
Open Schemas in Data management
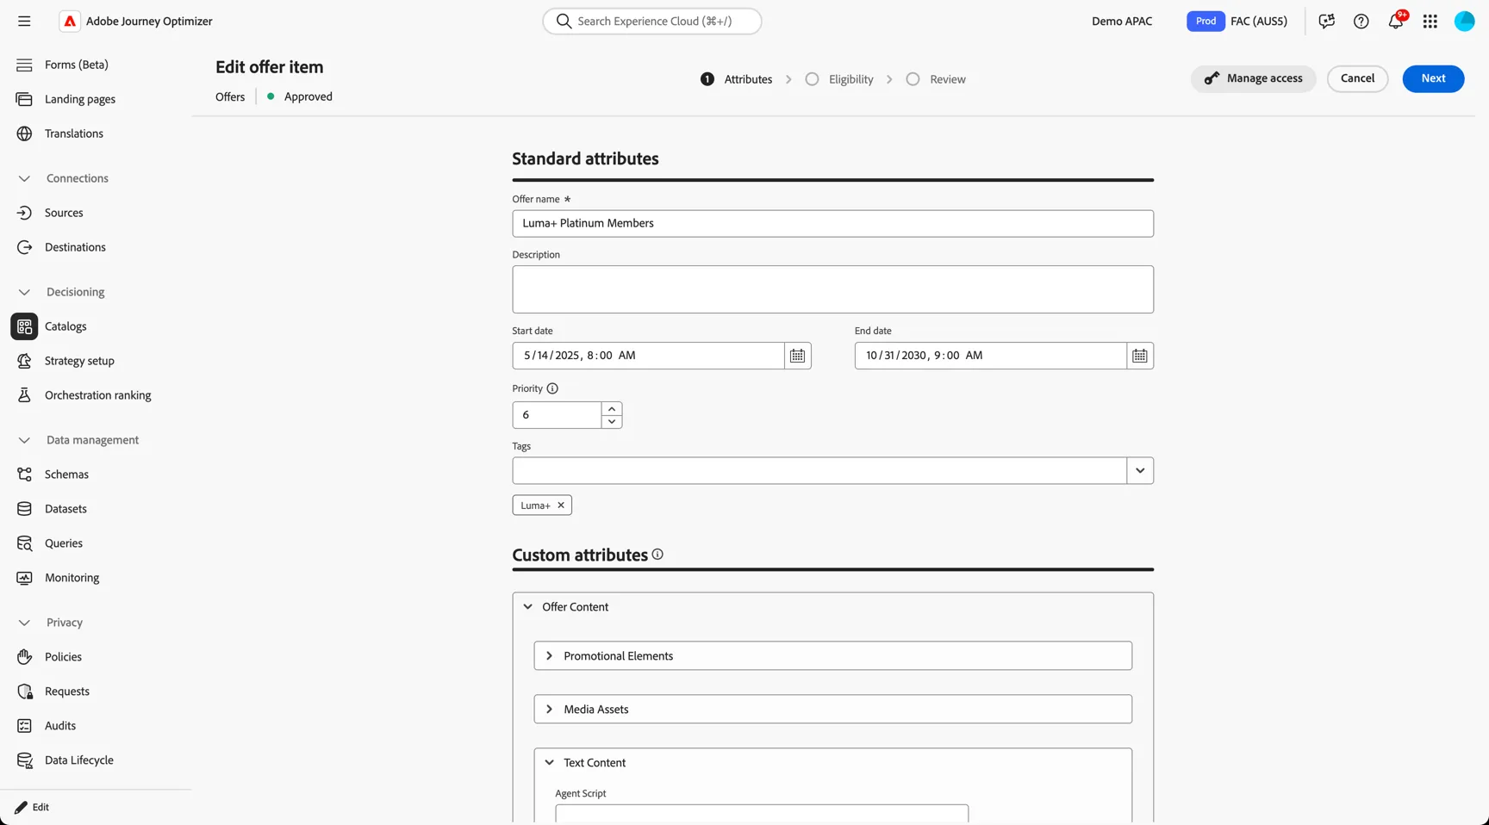(66, 475)
